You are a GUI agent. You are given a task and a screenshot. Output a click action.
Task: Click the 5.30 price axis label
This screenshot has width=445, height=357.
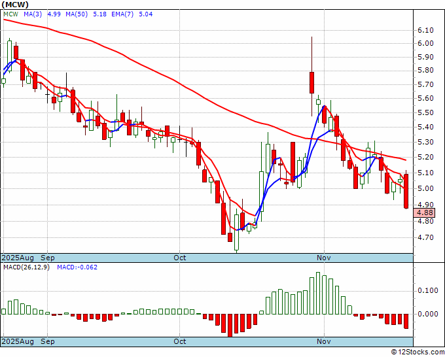click(425, 142)
